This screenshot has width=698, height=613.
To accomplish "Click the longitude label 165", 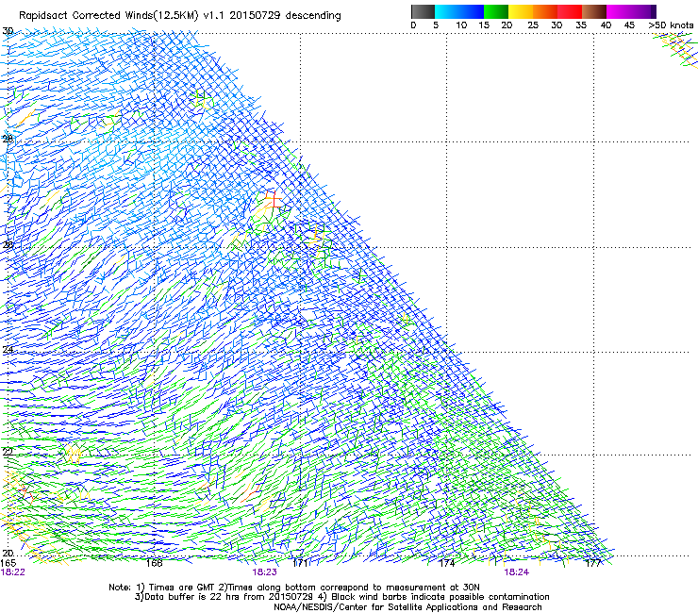I will point(8,563).
